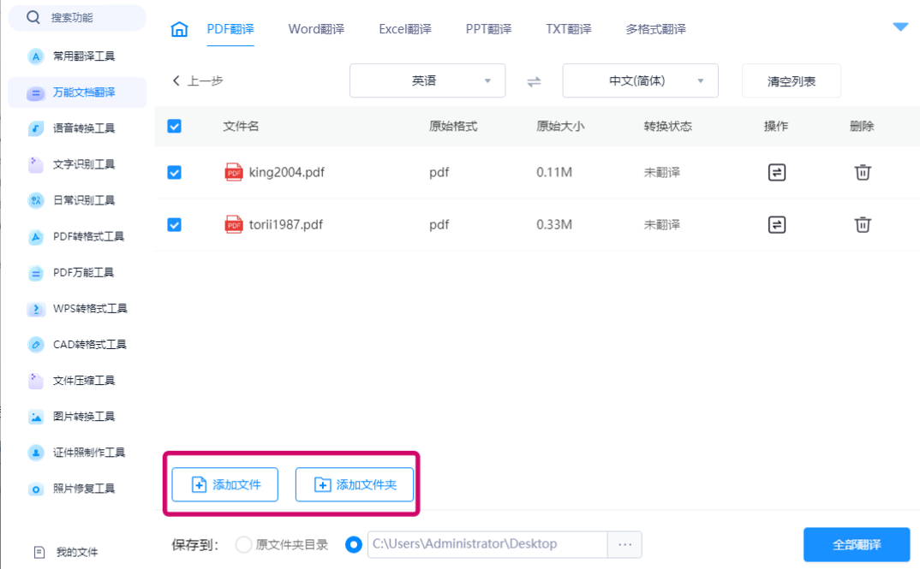Open PDF转格式工具 sidebar icon
The width and height of the screenshot is (920, 569).
click(x=36, y=237)
